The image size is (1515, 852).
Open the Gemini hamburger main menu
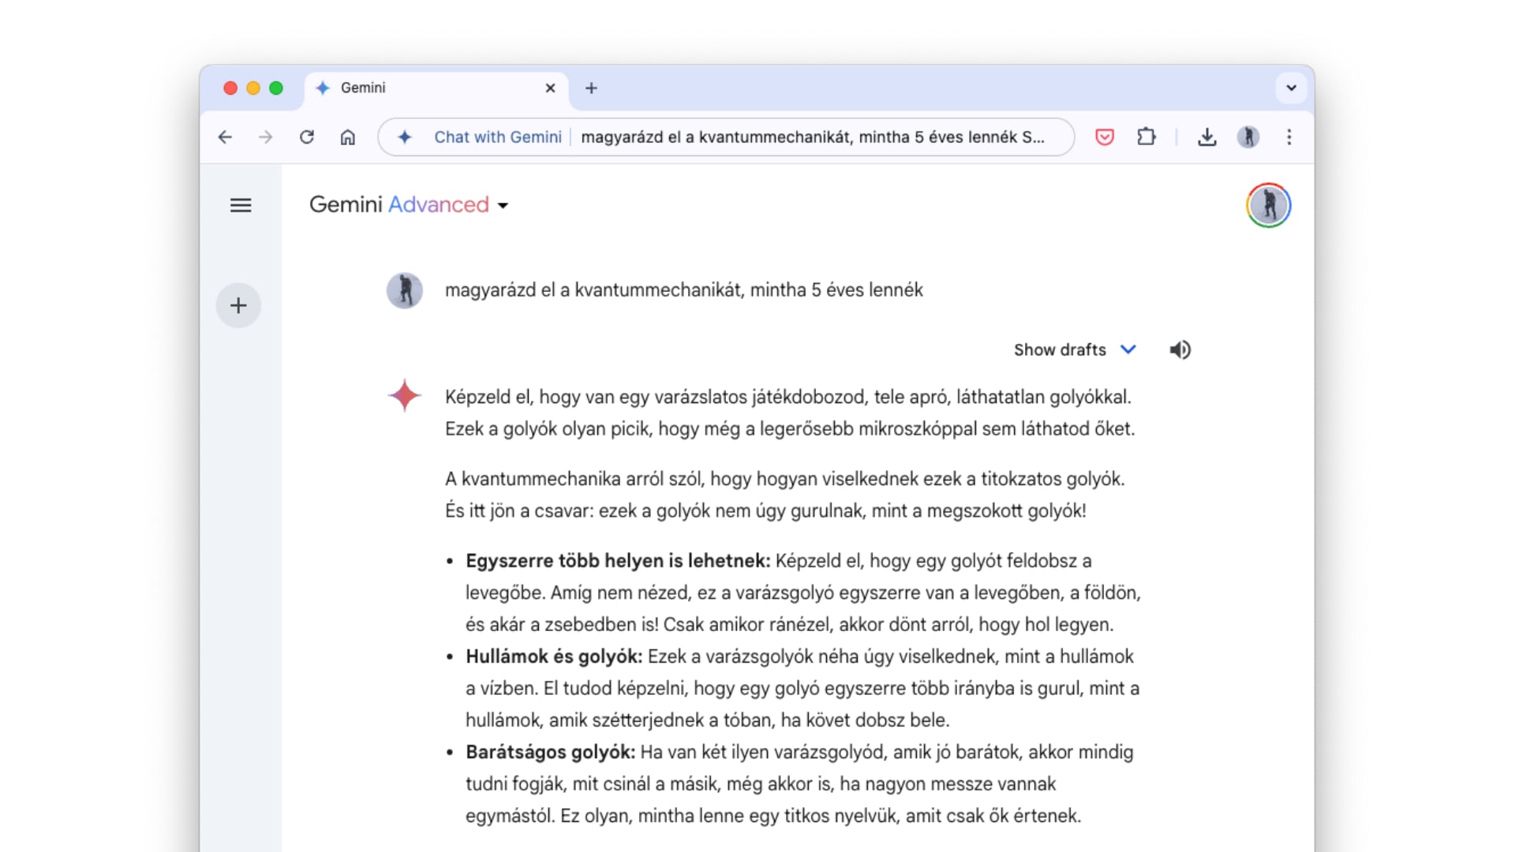[x=241, y=205]
